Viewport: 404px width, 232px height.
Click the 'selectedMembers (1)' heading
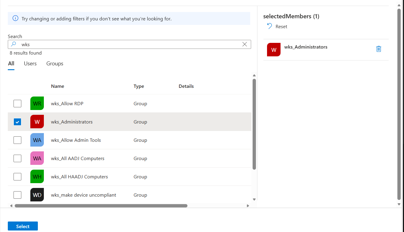click(x=291, y=16)
